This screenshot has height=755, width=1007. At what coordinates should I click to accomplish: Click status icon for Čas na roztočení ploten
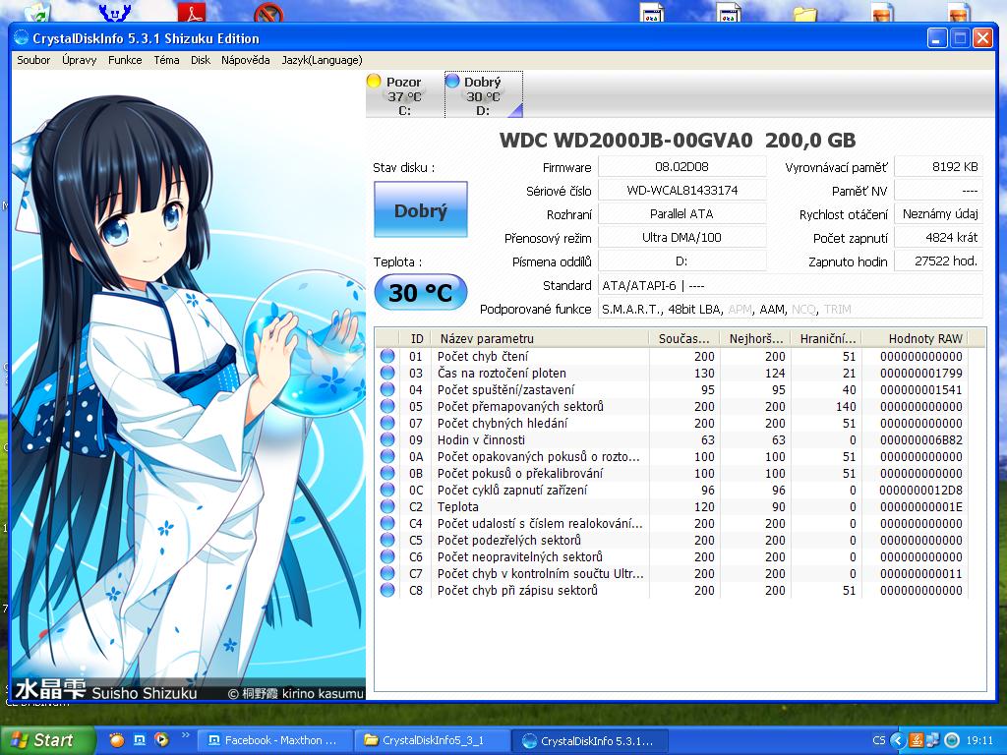click(387, 373)
